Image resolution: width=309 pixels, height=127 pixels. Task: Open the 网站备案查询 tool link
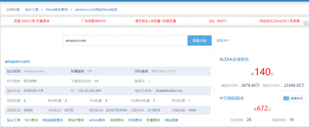point(53,120)
